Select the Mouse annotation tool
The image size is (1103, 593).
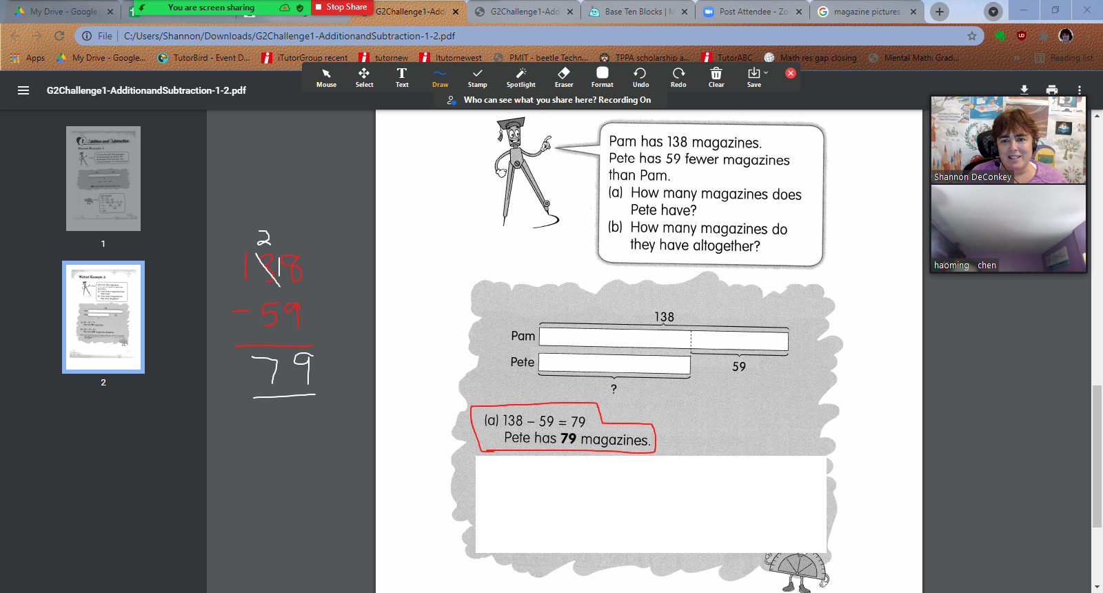pos(326,78)
